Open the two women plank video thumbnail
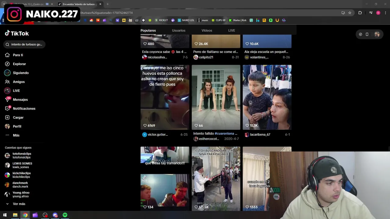This screenshot has width=390, height=219. (216, 97)
